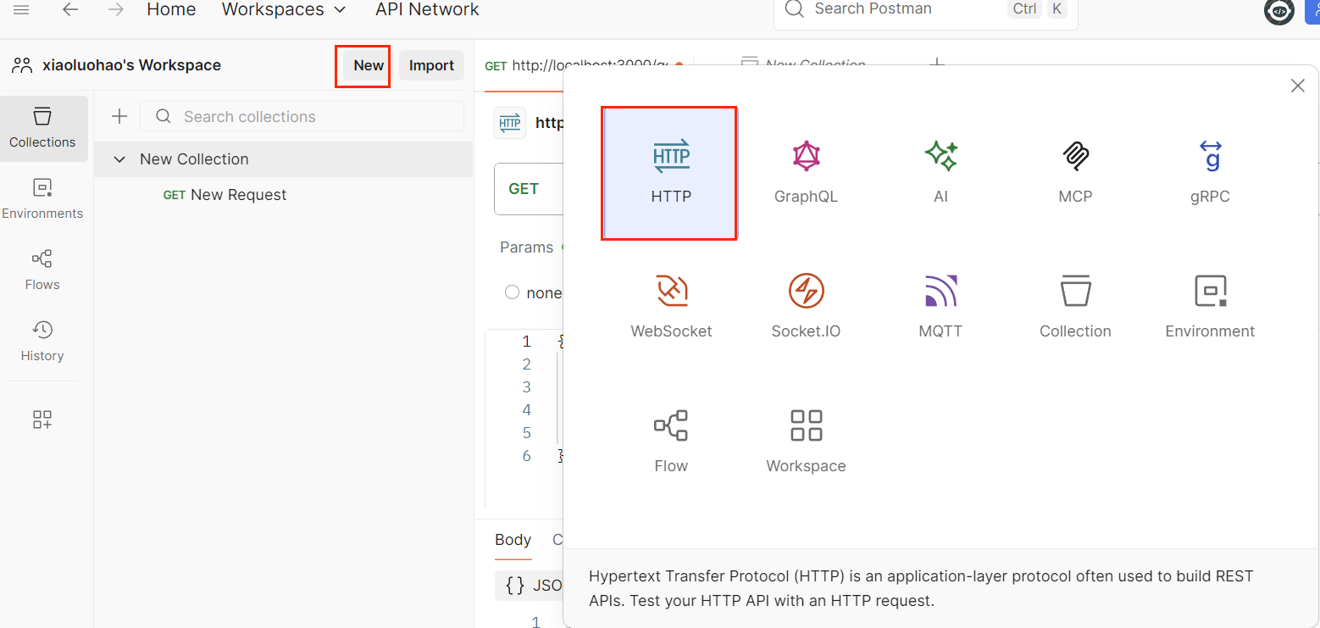The image size is (1320, 628).
Task: Open API Network
Action: click(427, 9)
